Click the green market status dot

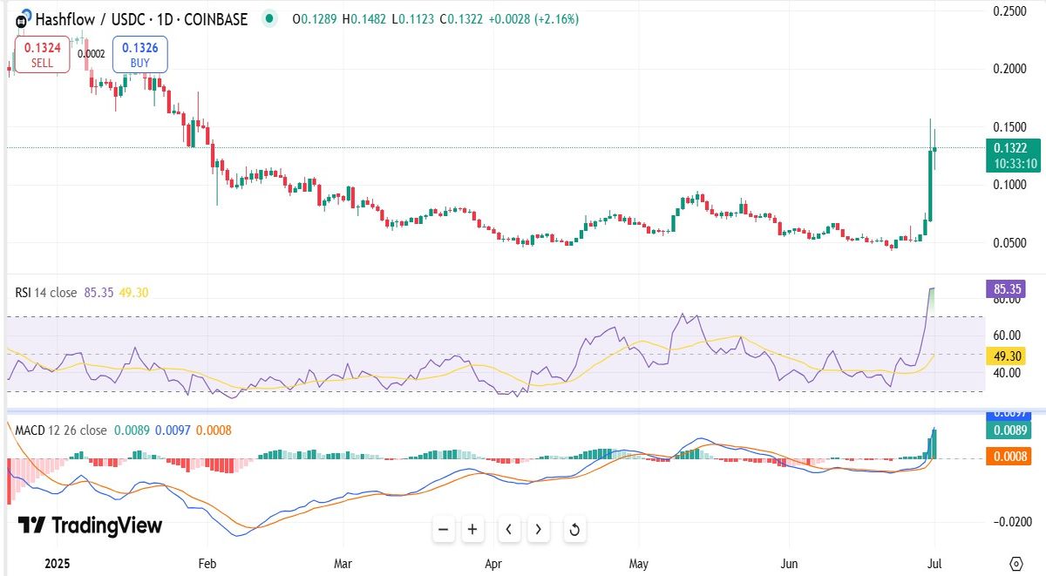pyautogui.click(x=271, y=18)
